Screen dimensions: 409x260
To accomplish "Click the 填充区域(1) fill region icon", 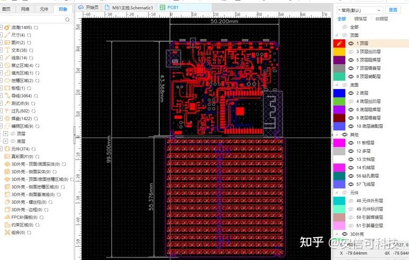I will point(7,73).
